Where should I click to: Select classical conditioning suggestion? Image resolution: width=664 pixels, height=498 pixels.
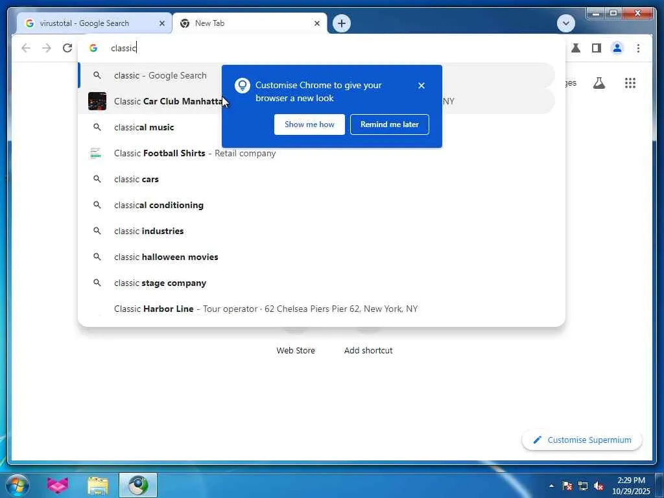316,206
